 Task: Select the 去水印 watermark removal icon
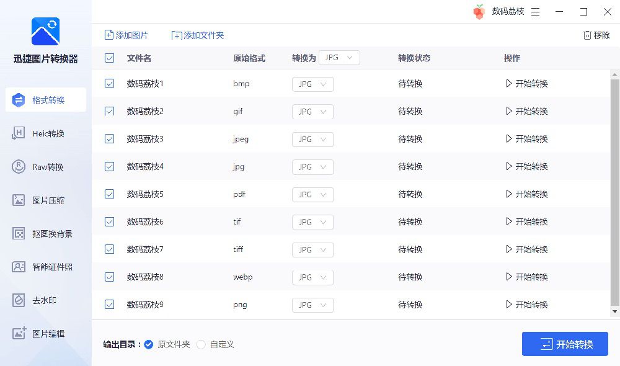click(x=18, y=300)
